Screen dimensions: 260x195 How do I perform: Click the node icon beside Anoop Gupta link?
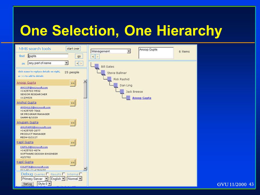coord(128,98)
